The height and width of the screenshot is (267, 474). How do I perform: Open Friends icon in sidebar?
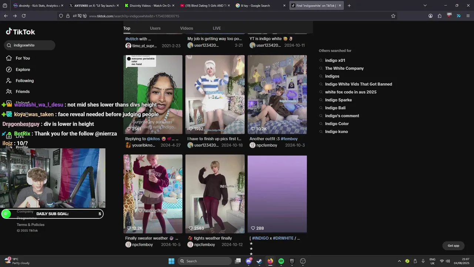pyautogui.click(x=9, y=92)
